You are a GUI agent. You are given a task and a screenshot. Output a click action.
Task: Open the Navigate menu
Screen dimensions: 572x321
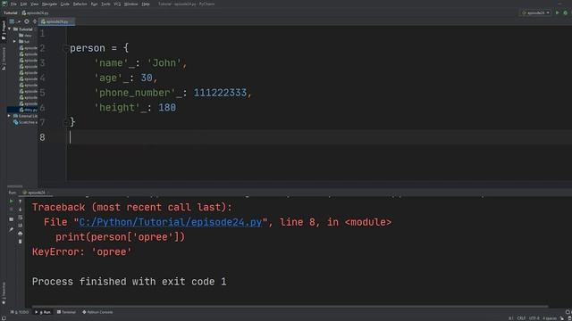coord(49,4)
